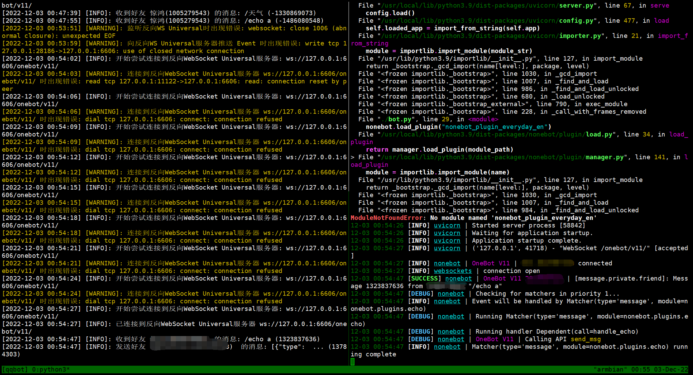Click the [2022-12-03 00:54:27] 已连接到反向WebSocket line
The image size is (693, 375).
(x=174, y=328)
